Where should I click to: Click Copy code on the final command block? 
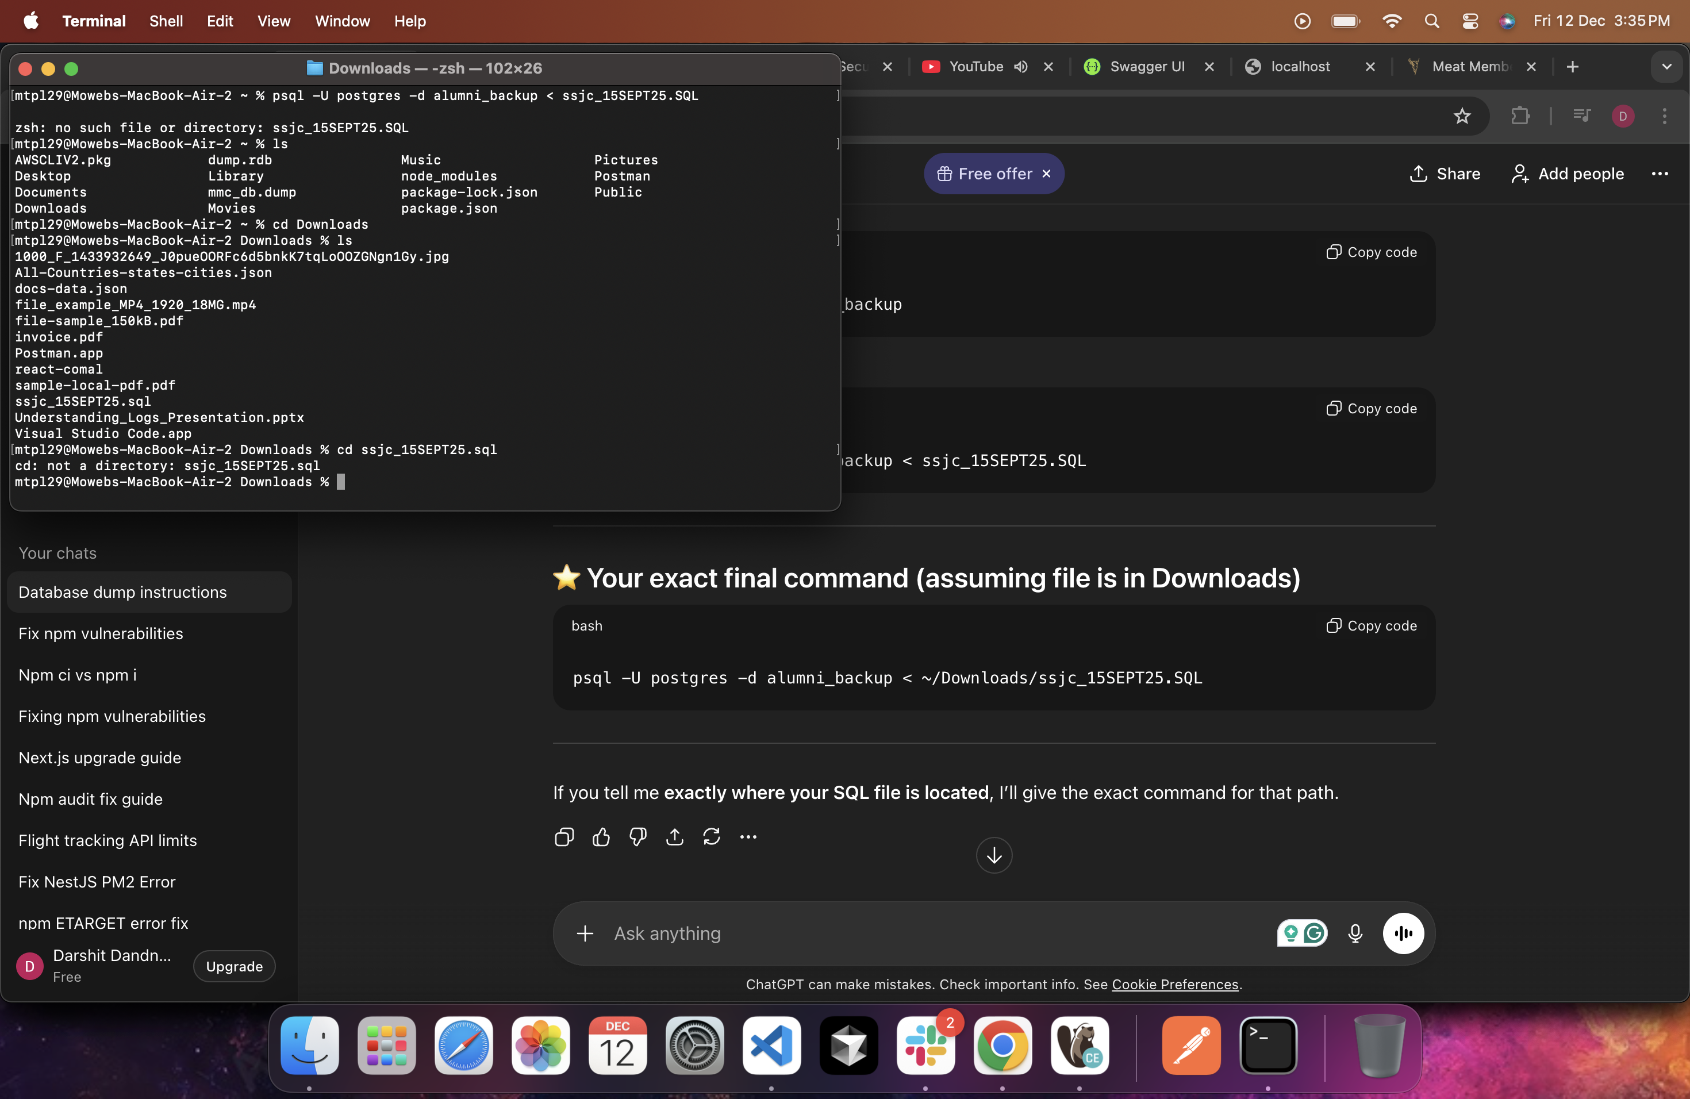tap(1371, 625)
